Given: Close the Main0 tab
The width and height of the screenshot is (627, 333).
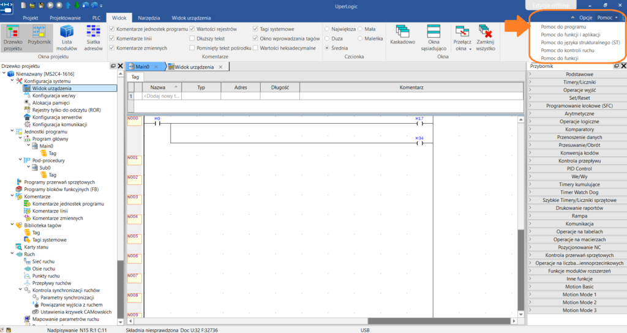Looking at the screenshot, I should pyautogui.click(x=156, y=67).
